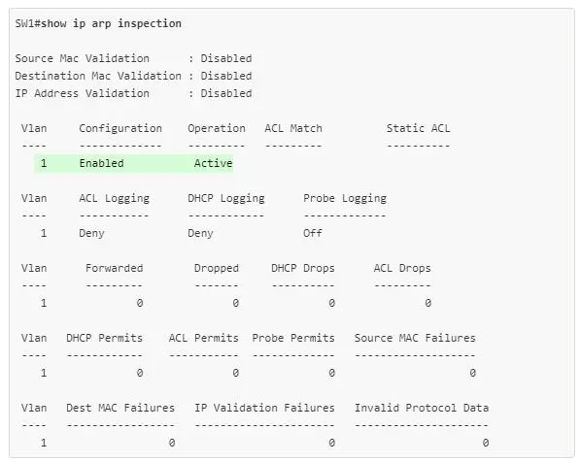Click the Deny value under ACL Logging
The height and width of the screenshot is (463, 581).
tap(91, 233)
